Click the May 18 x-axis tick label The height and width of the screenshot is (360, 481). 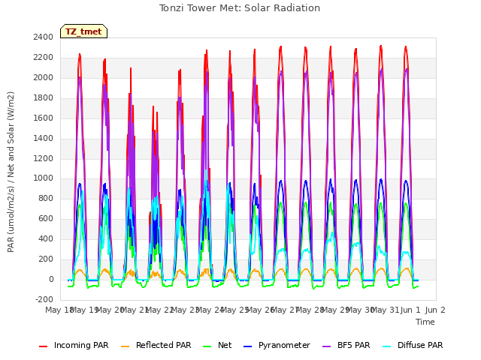coord(59,310)
